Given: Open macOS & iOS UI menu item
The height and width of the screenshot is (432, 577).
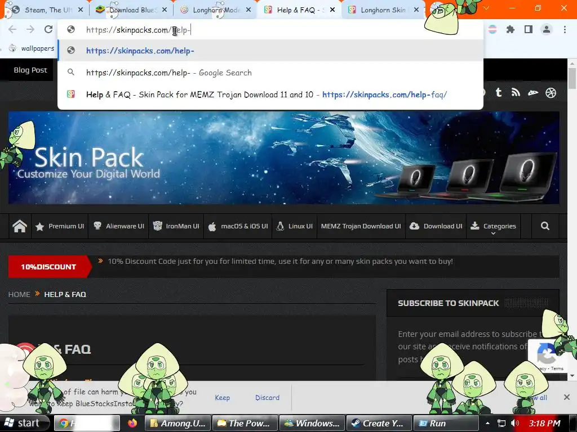Looking at the screenshot, I should [238, 226].
